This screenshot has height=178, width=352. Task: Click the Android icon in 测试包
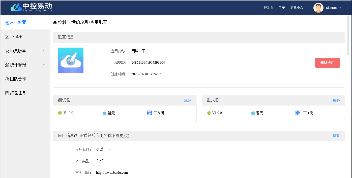click(x=60, y=113)
